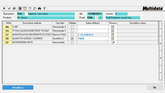Screen dimensions: 165x93
Task: Click the Pigiatura / pressatura description field
Action: pyautogui.click(x=51, y=14)
